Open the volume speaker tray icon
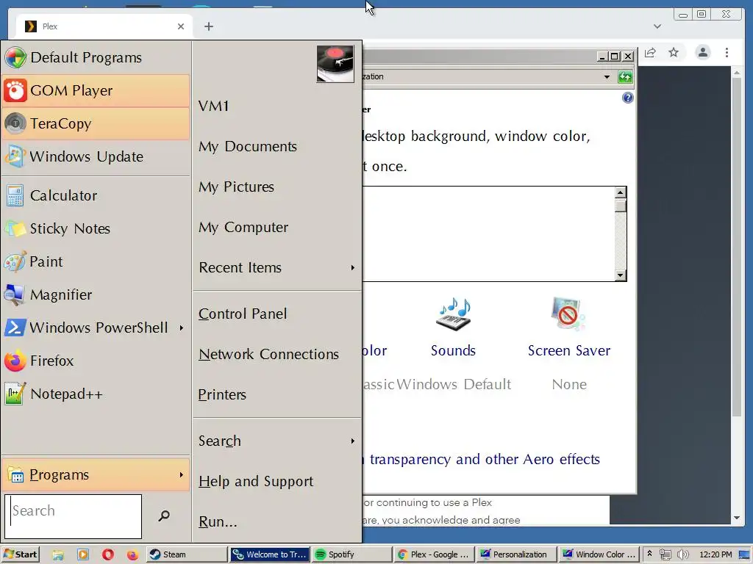753x564 pixels. tap(682, 555)
